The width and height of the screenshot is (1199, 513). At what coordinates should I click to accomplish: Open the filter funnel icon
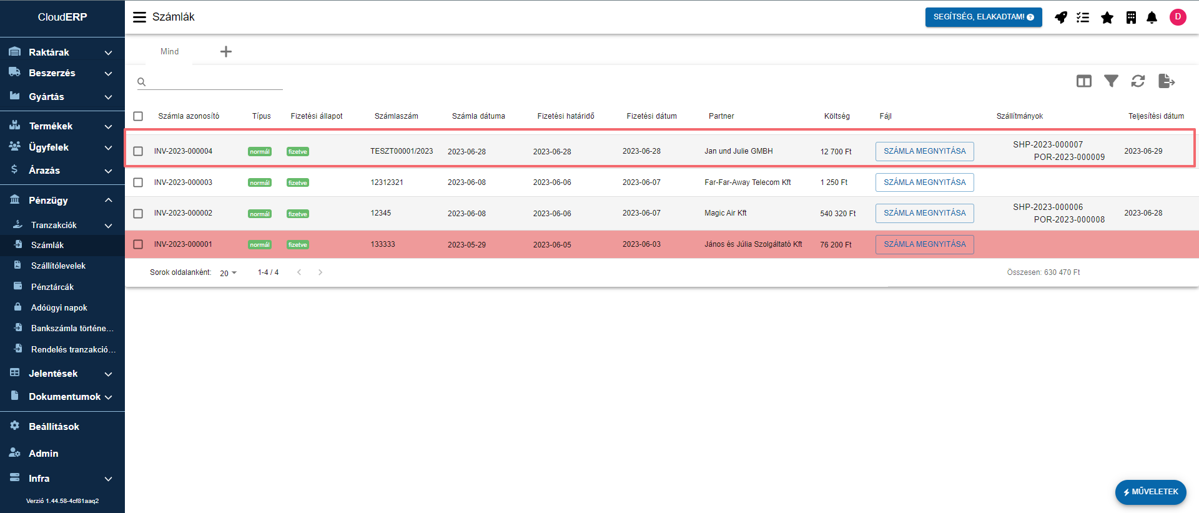pyautogui.click(x=1111, y=81)
